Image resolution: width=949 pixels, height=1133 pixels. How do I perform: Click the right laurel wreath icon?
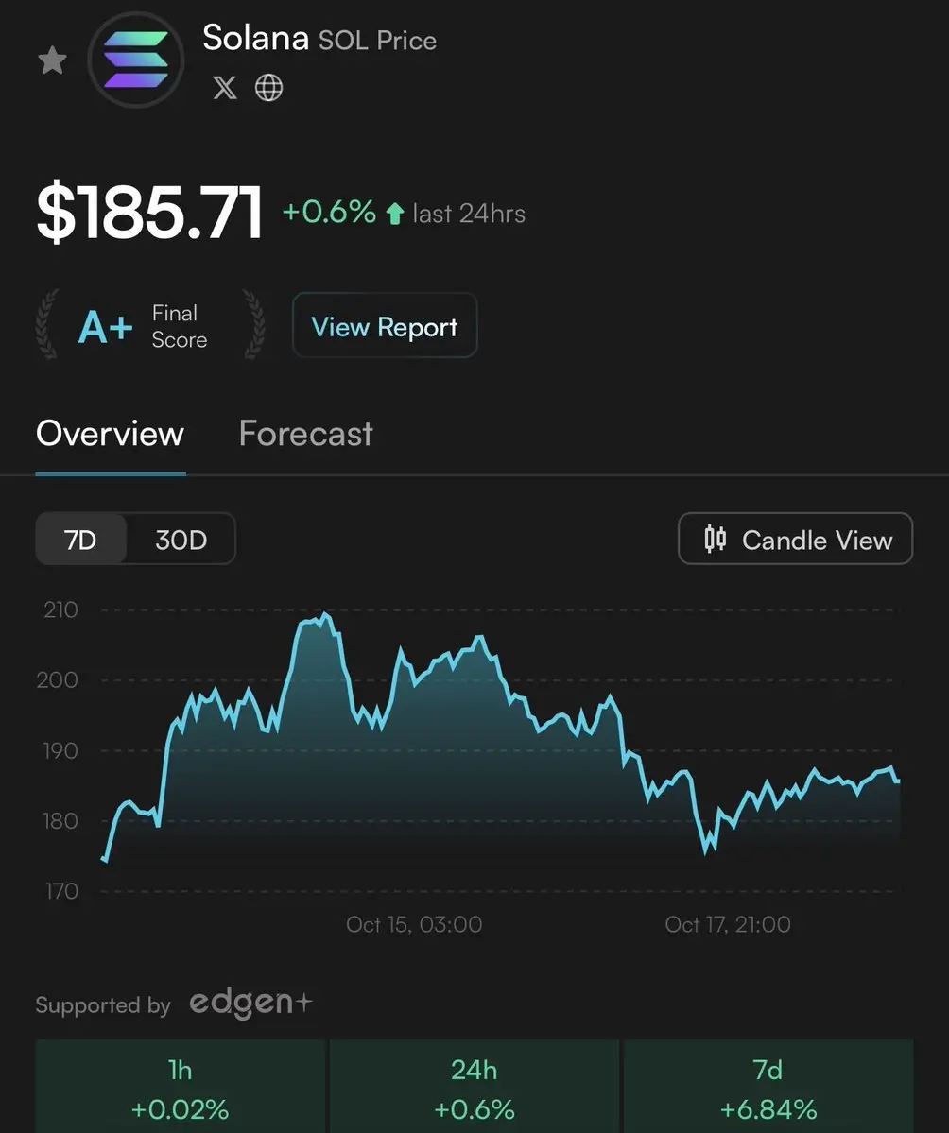(x=253, y=325)
